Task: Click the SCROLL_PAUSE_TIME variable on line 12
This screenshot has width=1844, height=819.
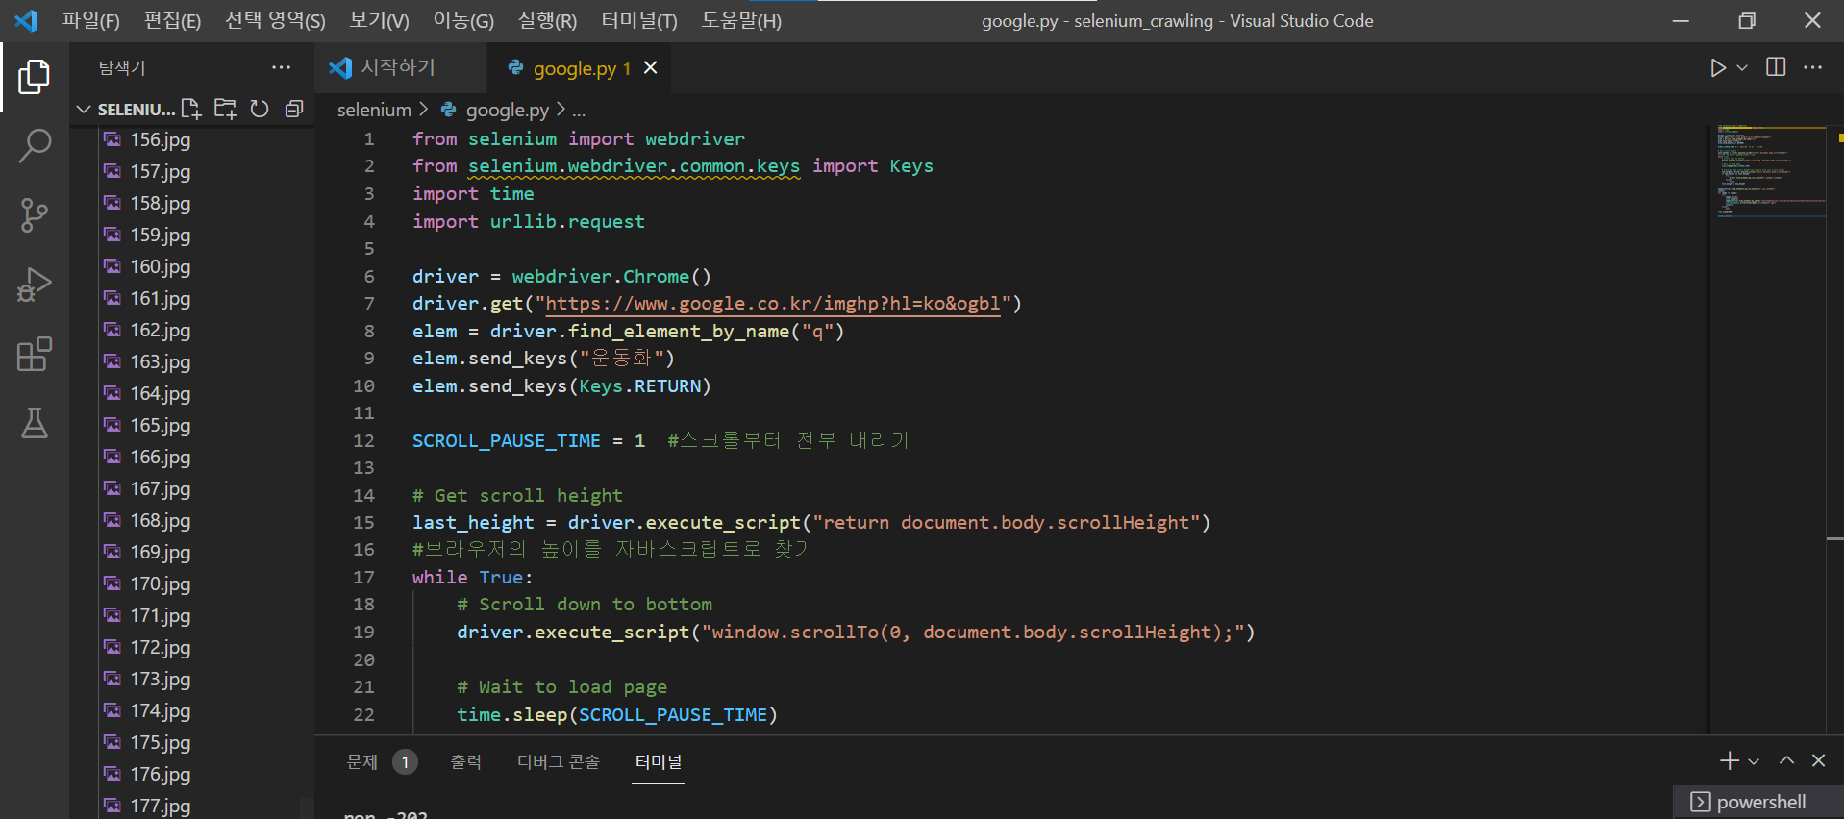Action: (x=507, y=440)
